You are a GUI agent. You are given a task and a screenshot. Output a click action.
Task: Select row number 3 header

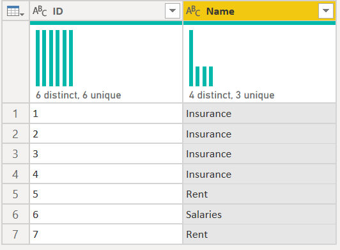tap(15, 154)
